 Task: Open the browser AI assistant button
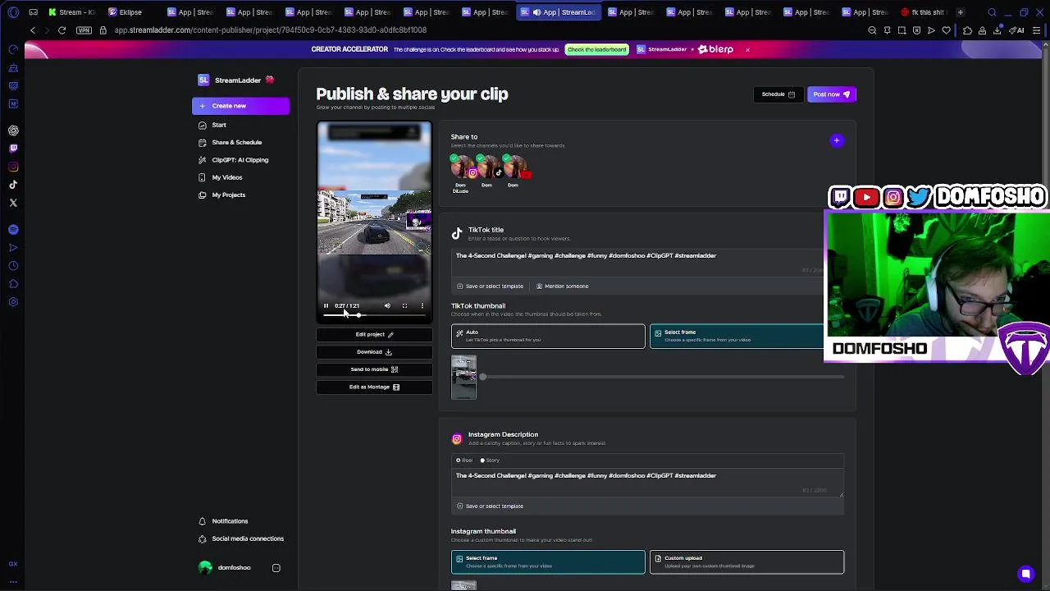coord(1017,30)
